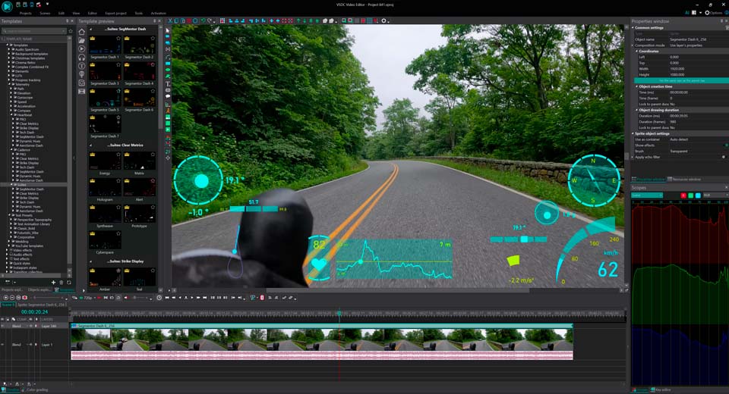729x394 pixels.
Task: Collapse the Heartbeat tree node
Action: pos(11,115)
